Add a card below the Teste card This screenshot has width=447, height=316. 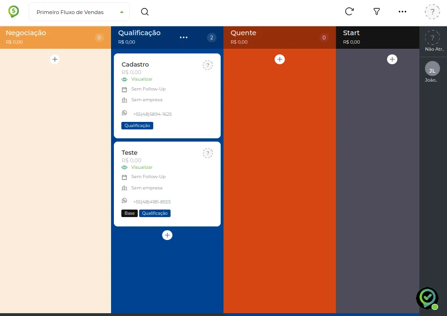pos(167,235)
